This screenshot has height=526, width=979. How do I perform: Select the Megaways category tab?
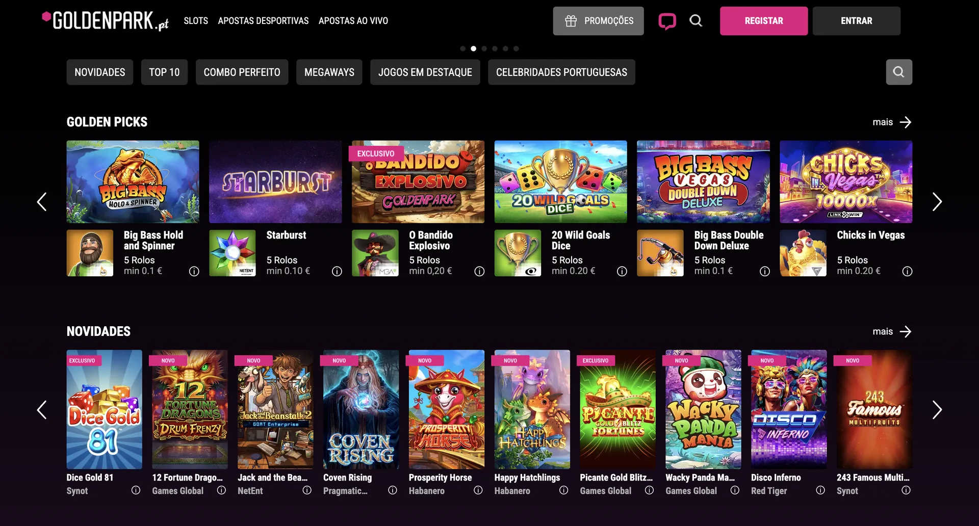point(329,72)
